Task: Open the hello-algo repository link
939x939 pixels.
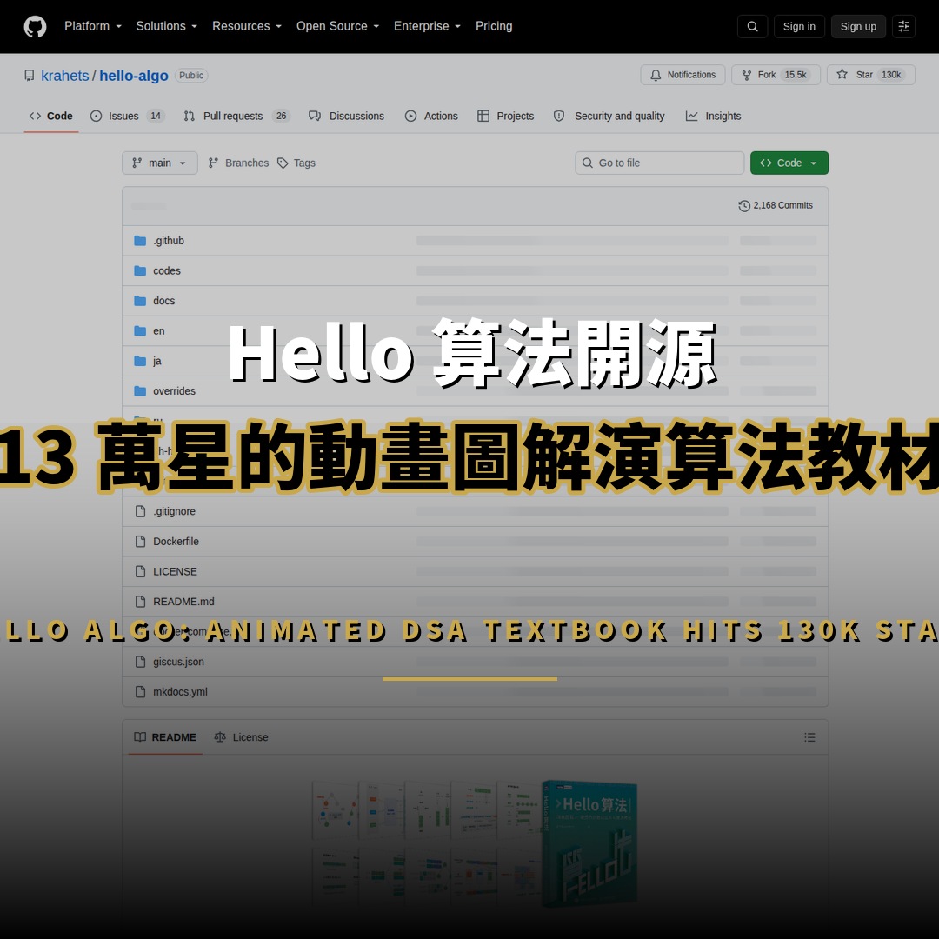Action: [x=134, y=76]
